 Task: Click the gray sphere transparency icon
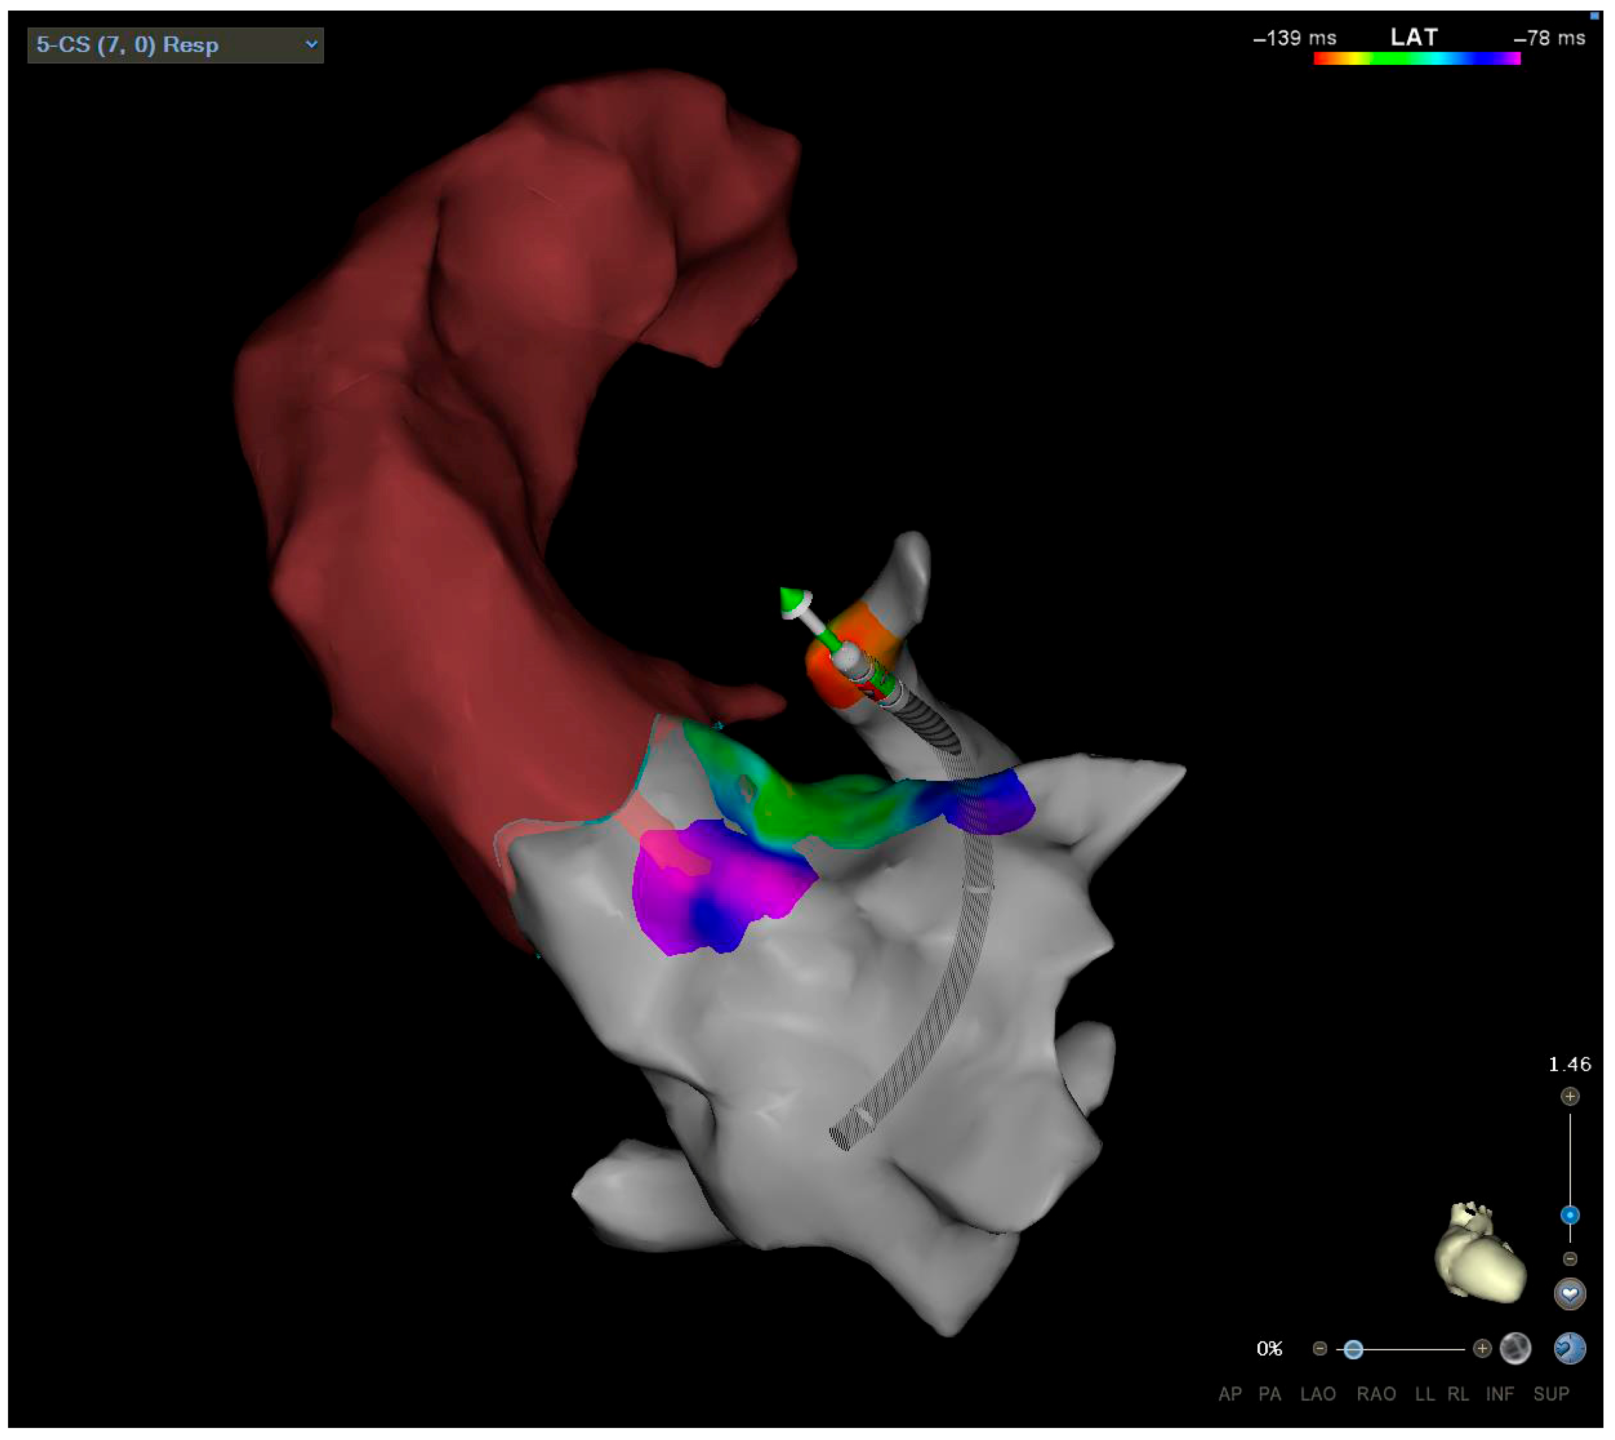(x=1515, y=1348)
